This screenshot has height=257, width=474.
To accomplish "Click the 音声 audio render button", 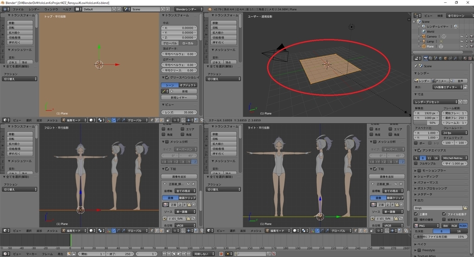I will point(459,81).
